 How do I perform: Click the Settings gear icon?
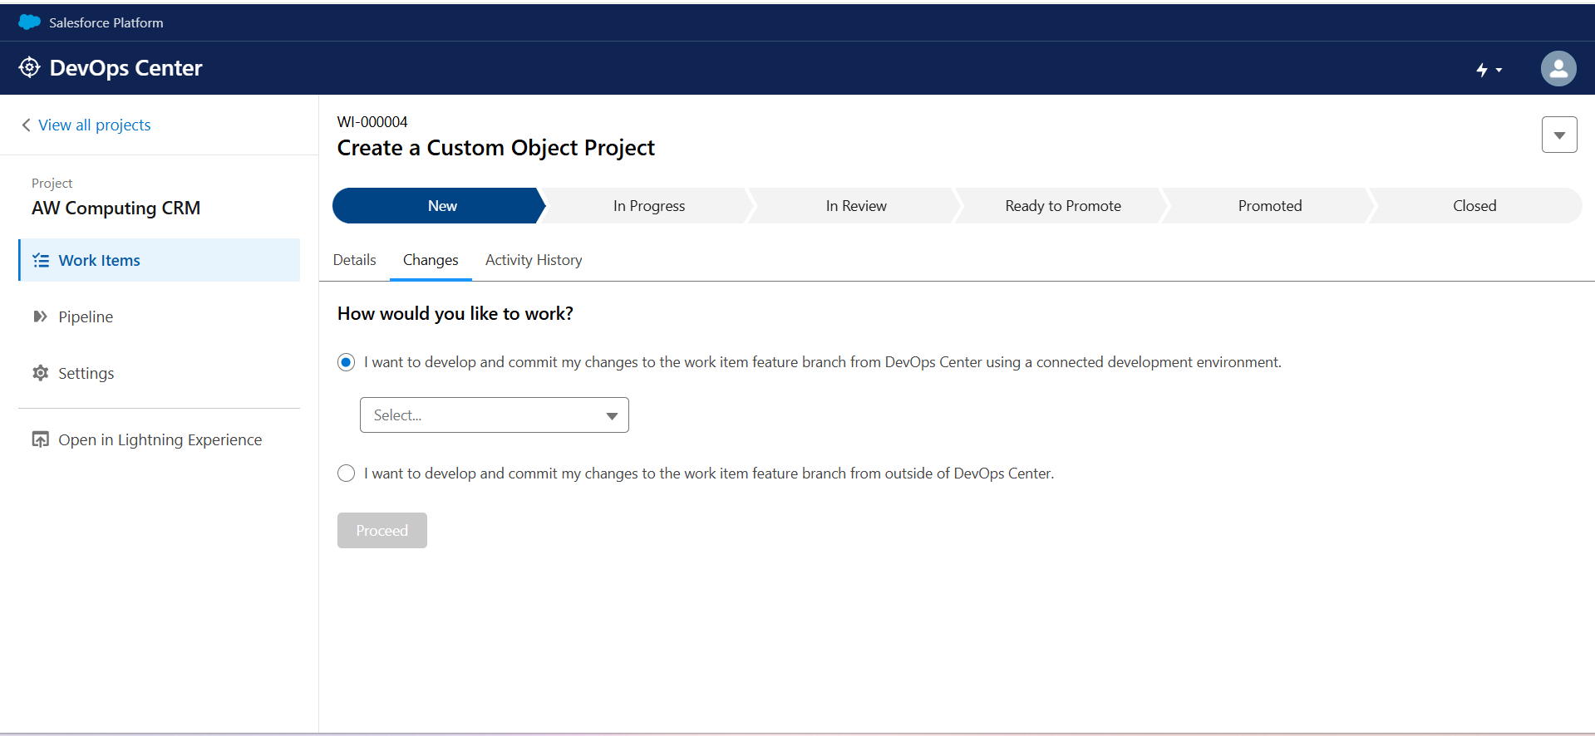[x=40, y=373]
